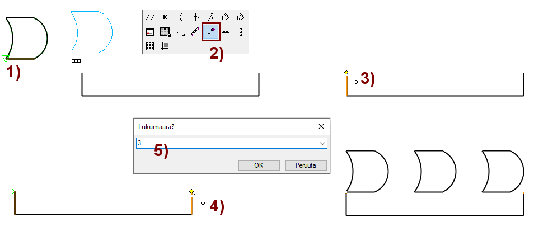Click the highlighted copy-between-two-points tool
Screen dimensions: 534x227
click(211, 32)
